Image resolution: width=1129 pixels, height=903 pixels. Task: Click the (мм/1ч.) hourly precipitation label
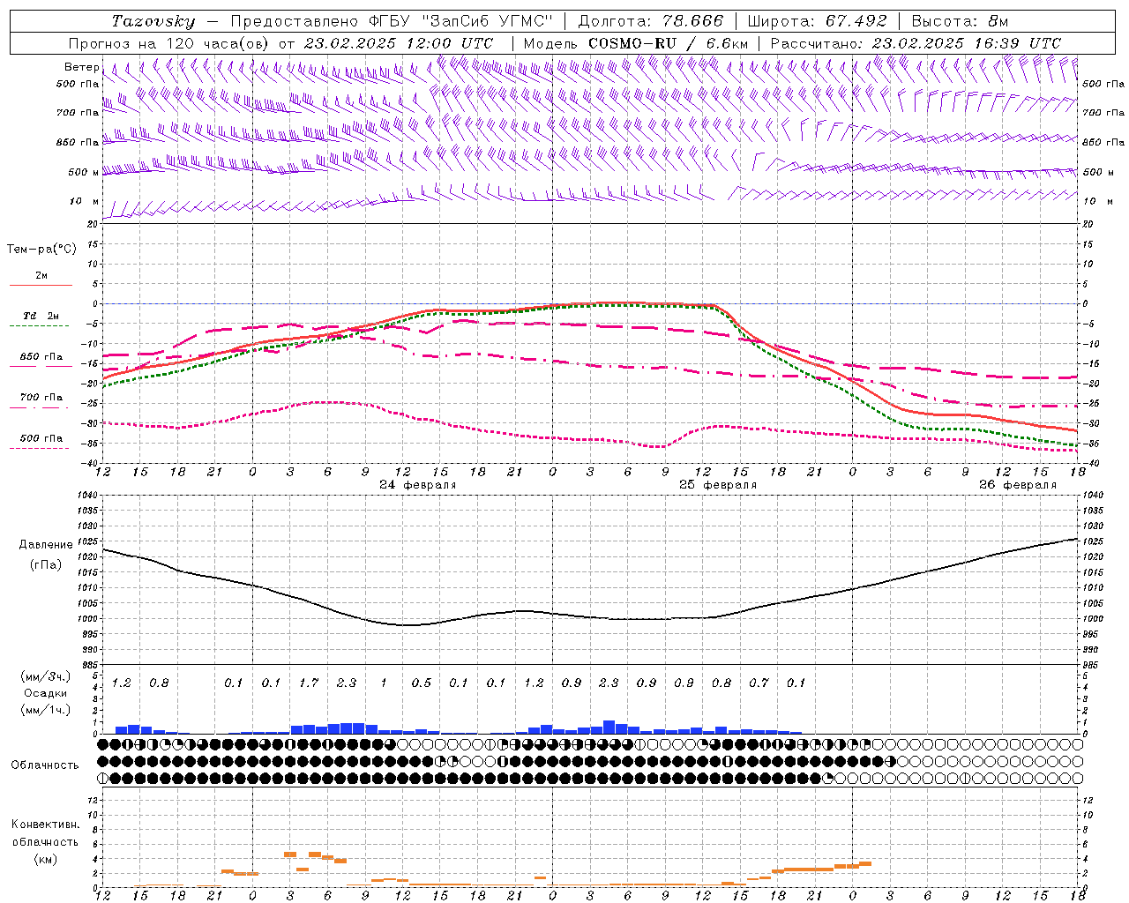(46, 709)
